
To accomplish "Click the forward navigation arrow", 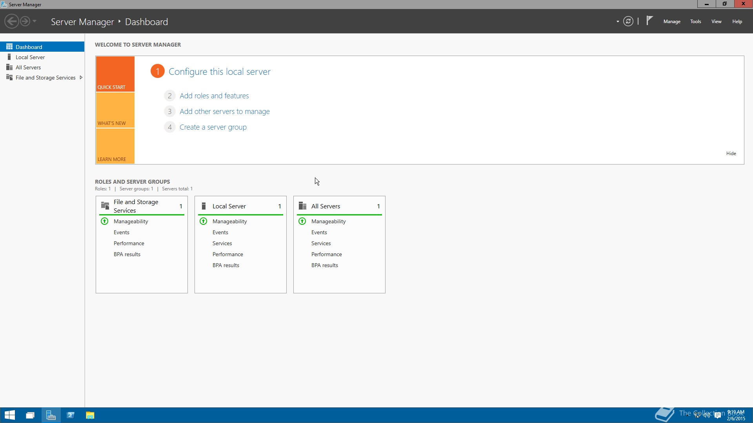I will [x=25, y=21].
